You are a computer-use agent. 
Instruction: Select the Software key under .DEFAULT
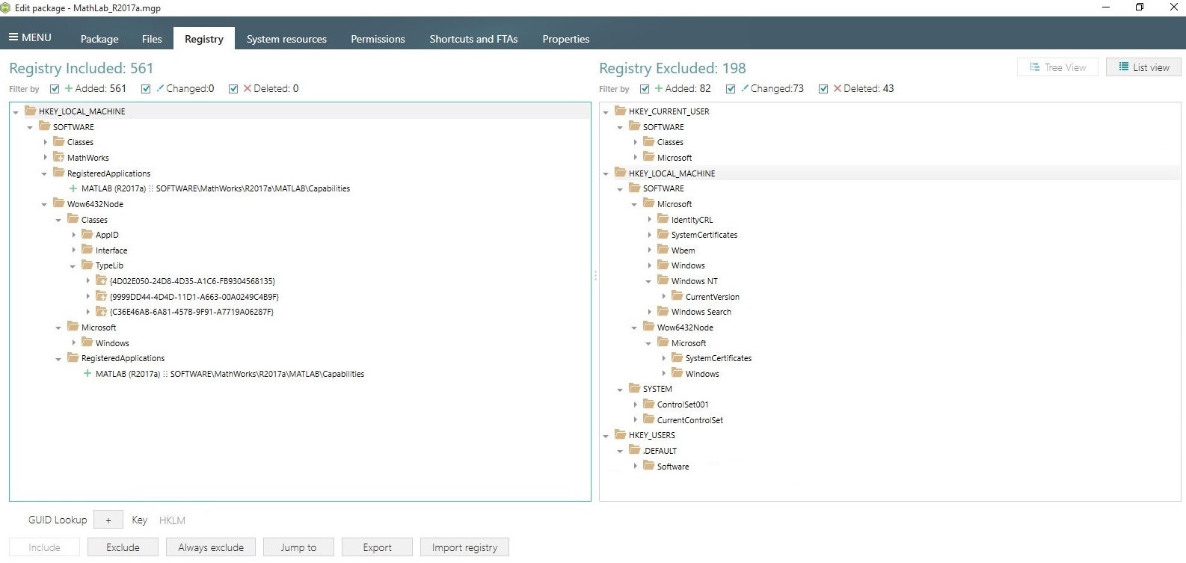[x=673, y=466]
